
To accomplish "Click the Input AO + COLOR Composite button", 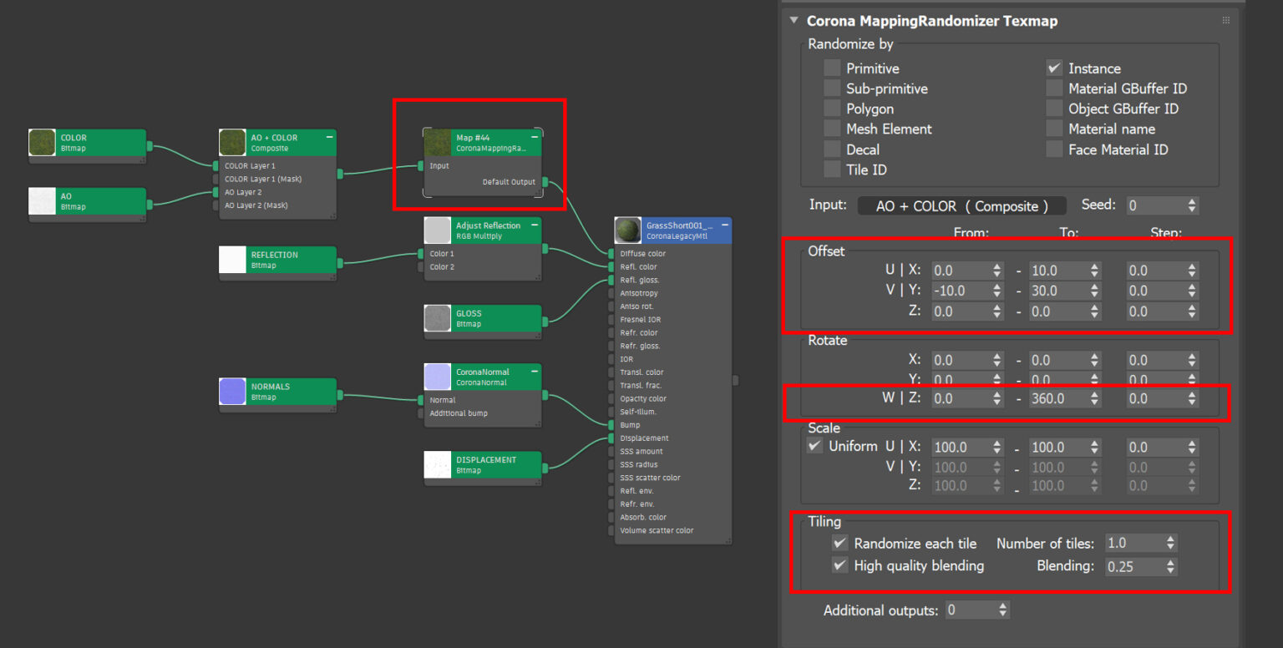I will tap(962, 205).
